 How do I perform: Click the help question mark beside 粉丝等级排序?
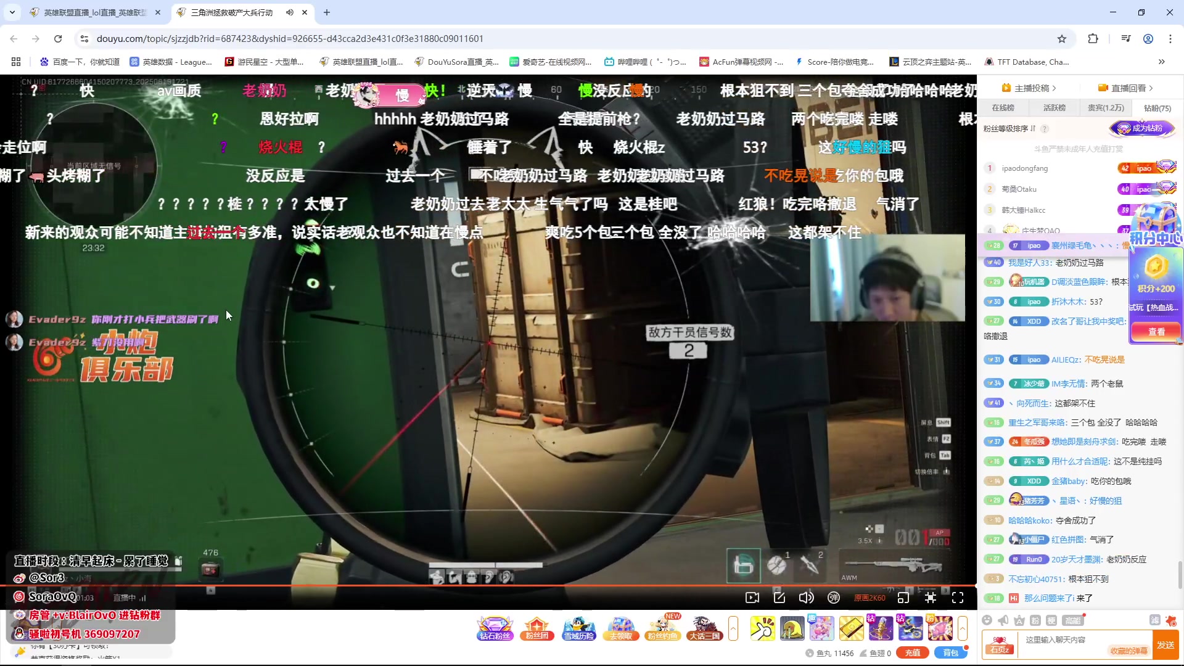point(1045,129)
